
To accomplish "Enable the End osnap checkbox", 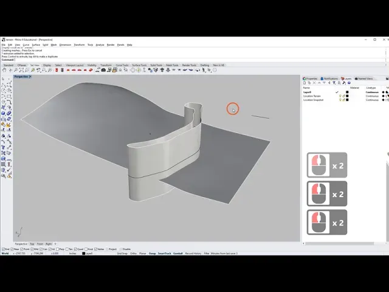I will [x=2, y=249].
